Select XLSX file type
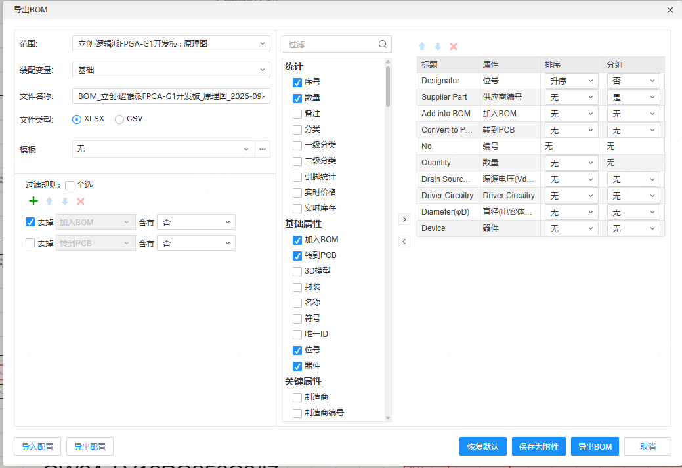This screenshot has height=468, width=682. click(x=77, y=119)
